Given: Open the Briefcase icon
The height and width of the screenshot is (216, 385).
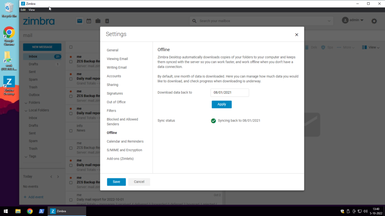Looking at the screenshot, I should 98,21.
